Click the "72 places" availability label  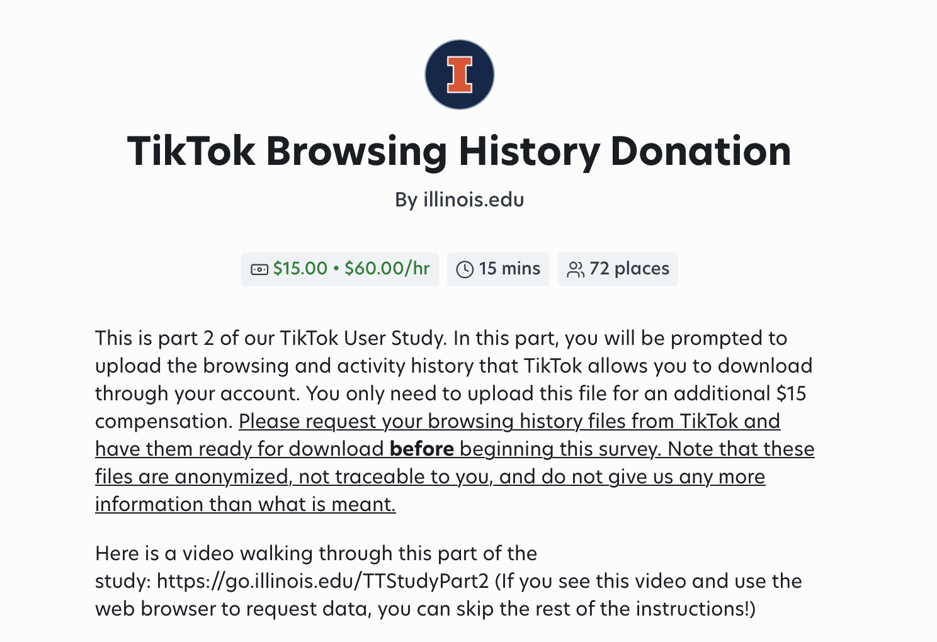(629, 269)
